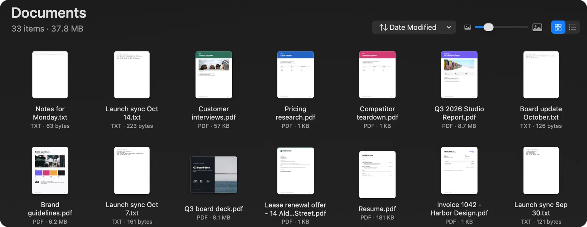587x227 pixels.
Task: Click the 'PDF · 57 KB' size label
Action: pos(214,126)
